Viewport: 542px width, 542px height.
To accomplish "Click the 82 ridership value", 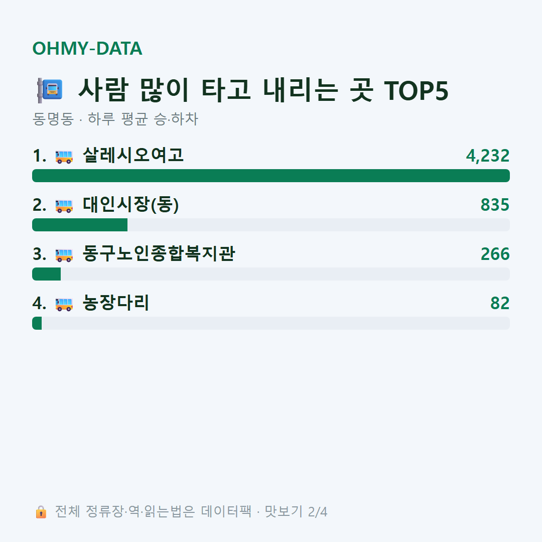I will point(500,303).
